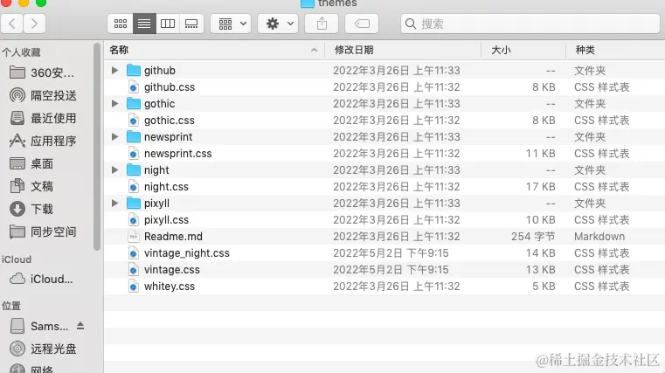Open 下载 in the sidebar
The height and width of the screenshot is (373, 665).
click(x=31, y=209)
